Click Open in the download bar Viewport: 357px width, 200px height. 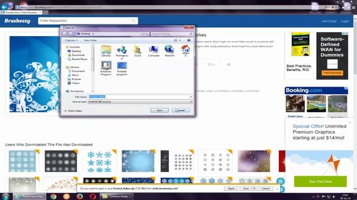[231, 188]
